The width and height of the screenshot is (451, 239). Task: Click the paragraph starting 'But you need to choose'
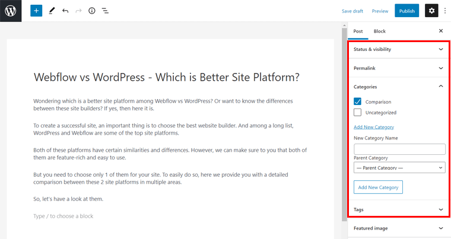pyautogui.click(x=160, y=179)
